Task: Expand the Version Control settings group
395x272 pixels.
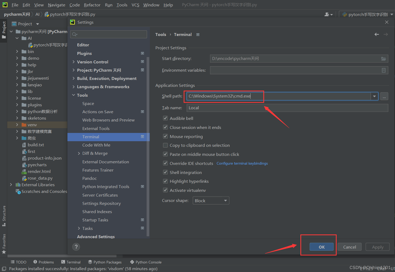Action: (74, 62)
